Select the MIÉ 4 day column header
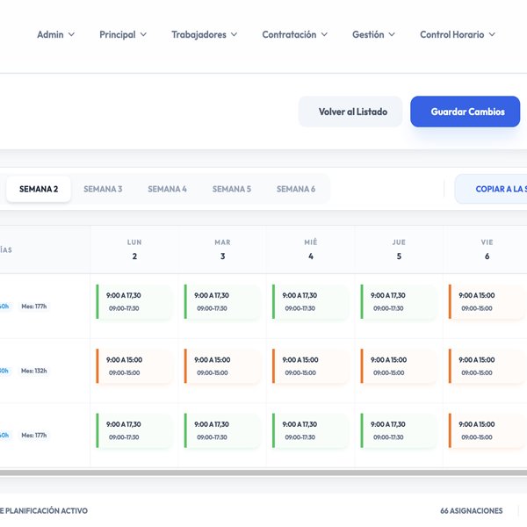527x527 pixels. (x=311, y=249)
